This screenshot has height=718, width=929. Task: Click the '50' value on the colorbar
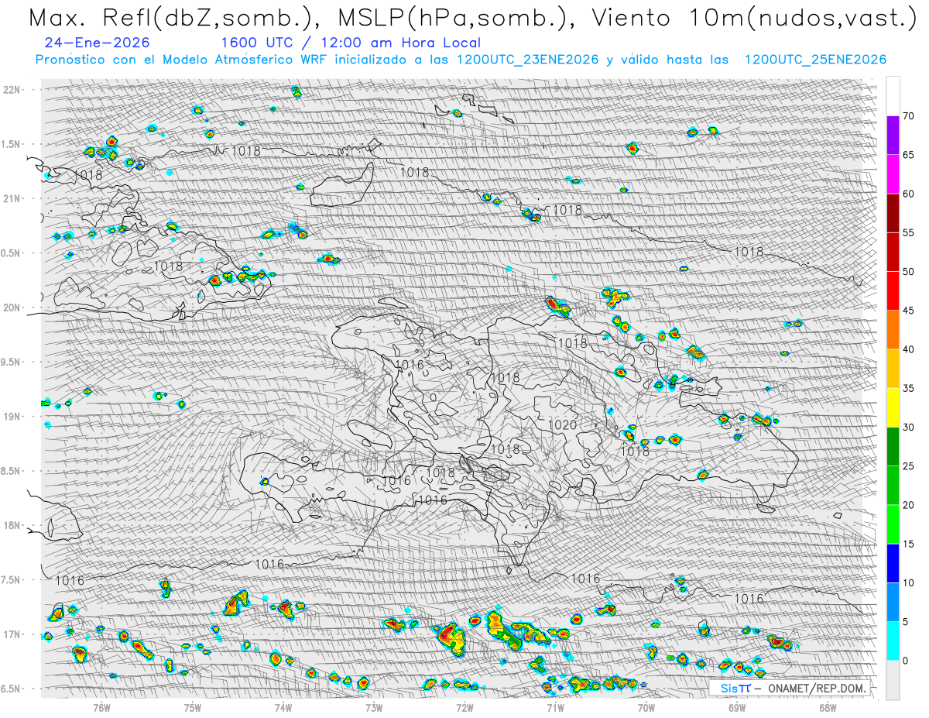tap(909, 272)
